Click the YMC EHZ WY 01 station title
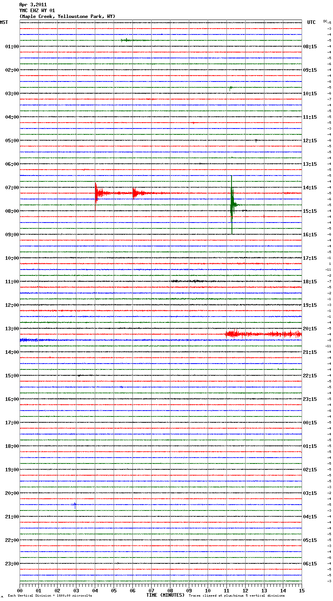Viewport: 333px width, 601px height. coord(37,11)
